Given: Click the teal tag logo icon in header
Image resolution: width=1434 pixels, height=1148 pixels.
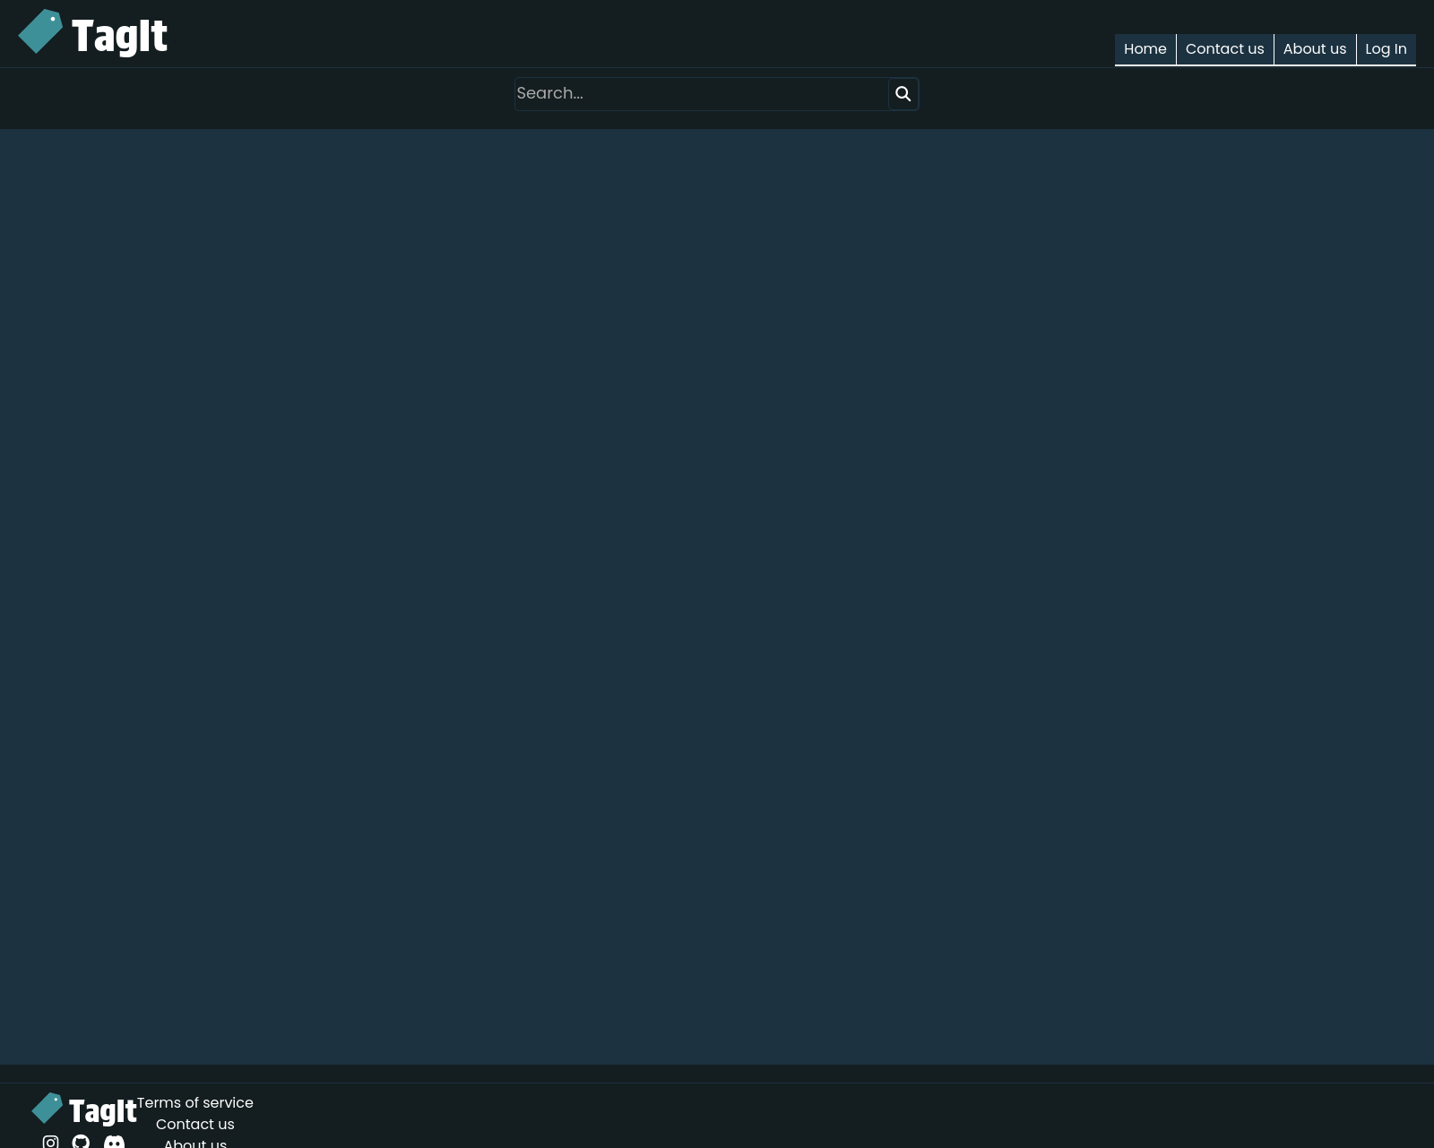Looking at the screenshot, I should pyautogui.click(x=40, y=32).
